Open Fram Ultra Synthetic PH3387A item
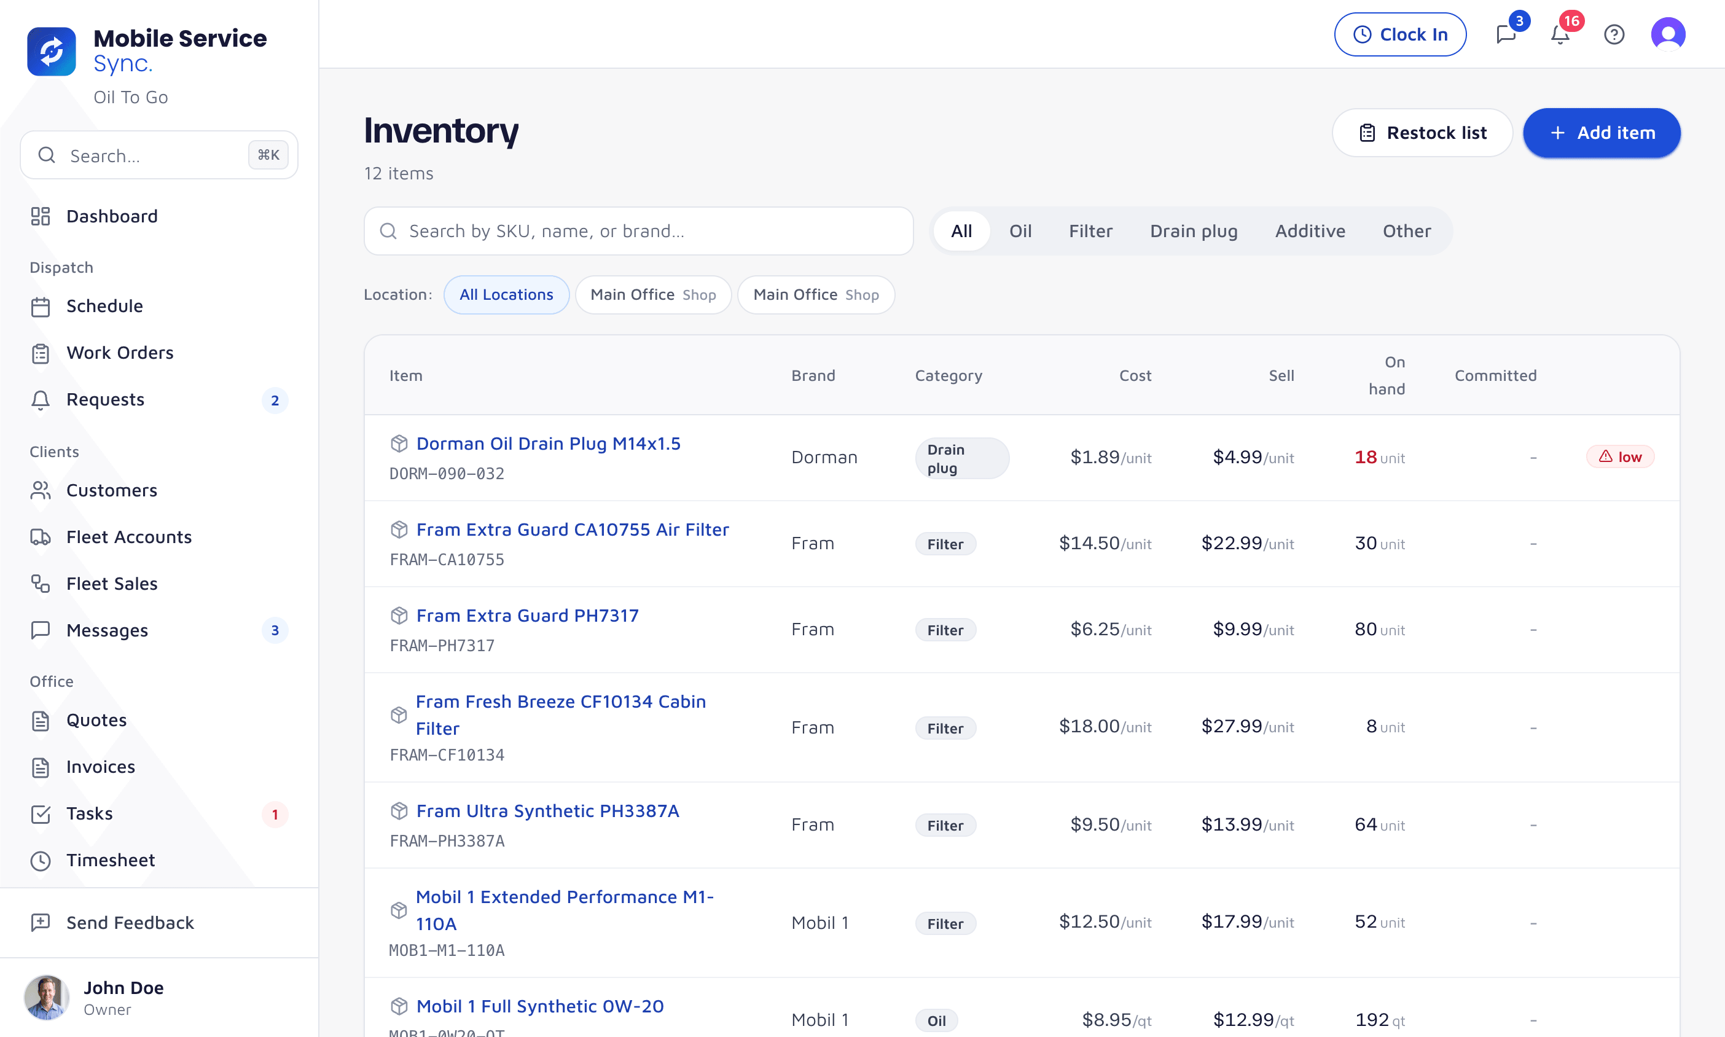 click(547, 810)
